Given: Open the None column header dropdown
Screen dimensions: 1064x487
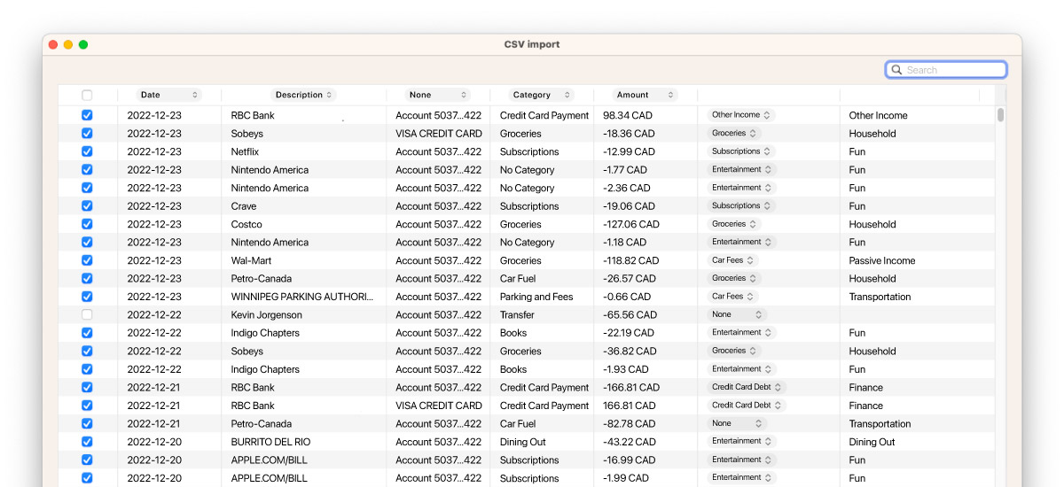Looking at the screenshot, I should 437,95.
